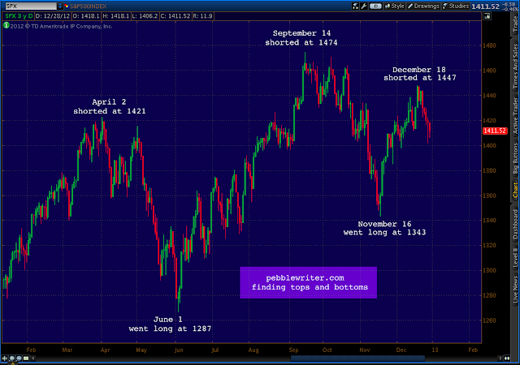Click the R: 11.9 range value
The width and height of the screenshot is (520, 365).
coord(202,16)
